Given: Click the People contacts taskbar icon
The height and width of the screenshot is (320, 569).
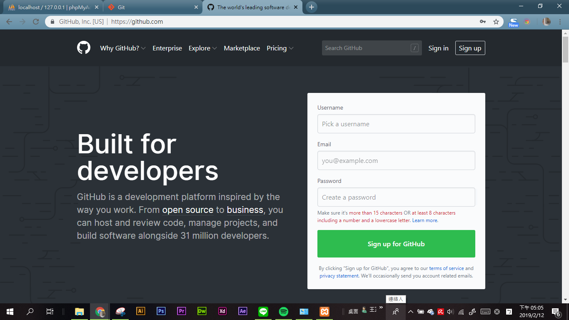Looking at the screenshot, I should (395, 311).
